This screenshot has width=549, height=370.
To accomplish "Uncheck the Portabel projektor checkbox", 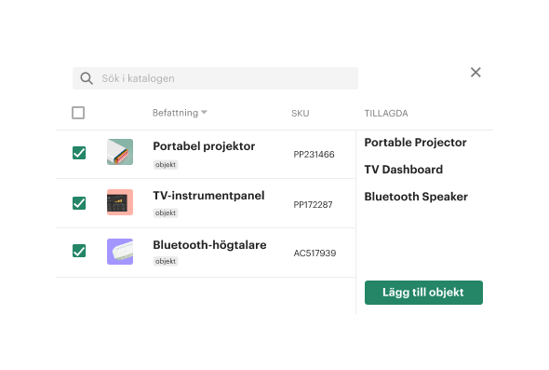I will click(79, 153).
